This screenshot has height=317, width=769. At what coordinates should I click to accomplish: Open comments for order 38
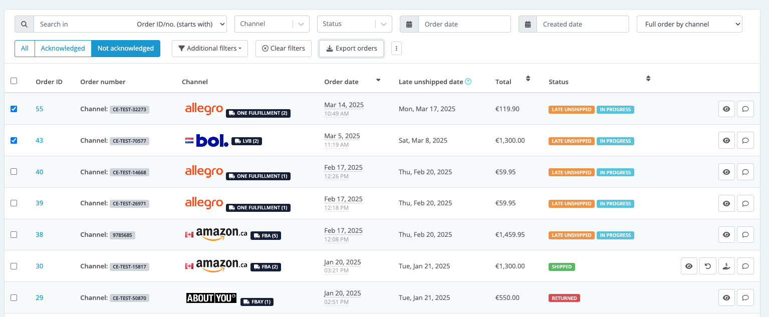click(745, 235)
